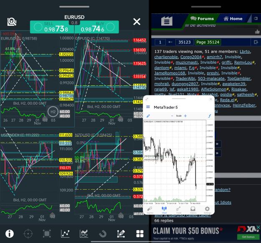Tap the SELL 0.98738 button

[x=52, y=27]
